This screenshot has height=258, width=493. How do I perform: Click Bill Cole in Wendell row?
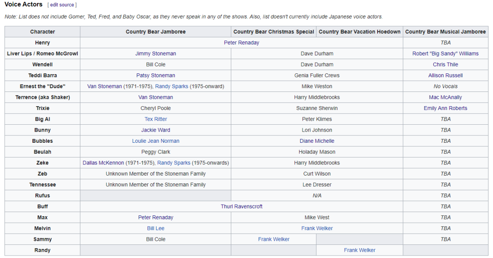pos(156,64)
